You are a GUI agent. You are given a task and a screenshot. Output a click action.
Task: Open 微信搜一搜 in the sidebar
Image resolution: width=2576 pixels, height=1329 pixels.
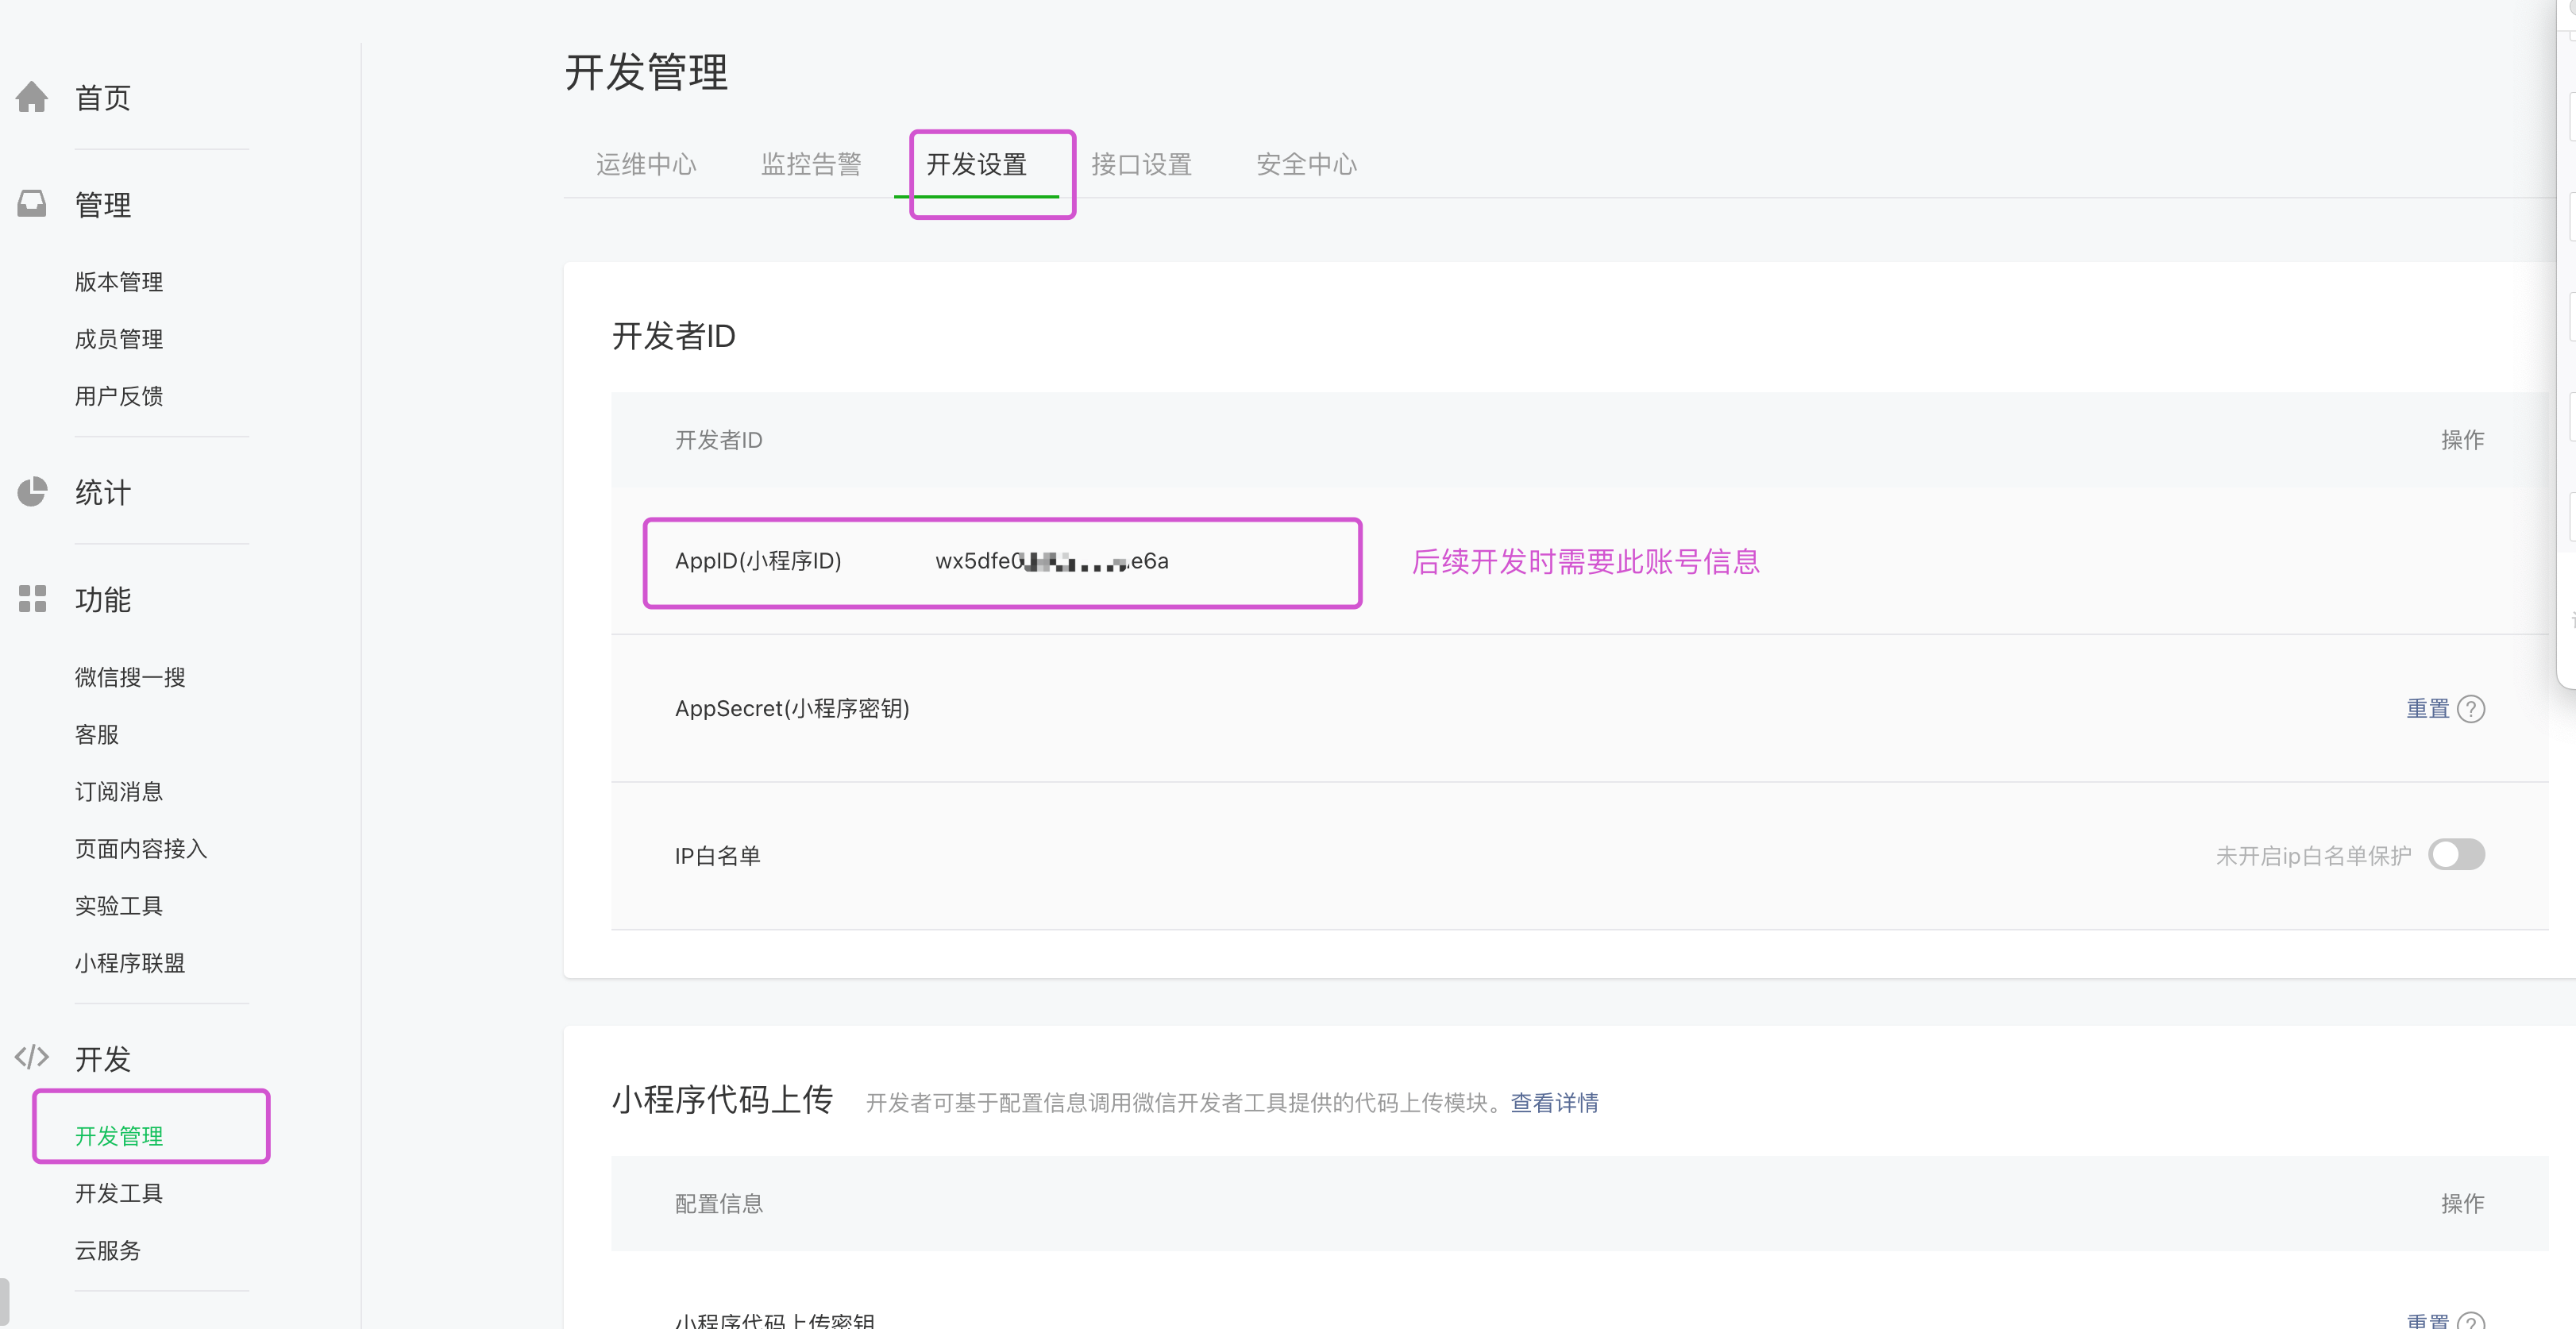130,677
